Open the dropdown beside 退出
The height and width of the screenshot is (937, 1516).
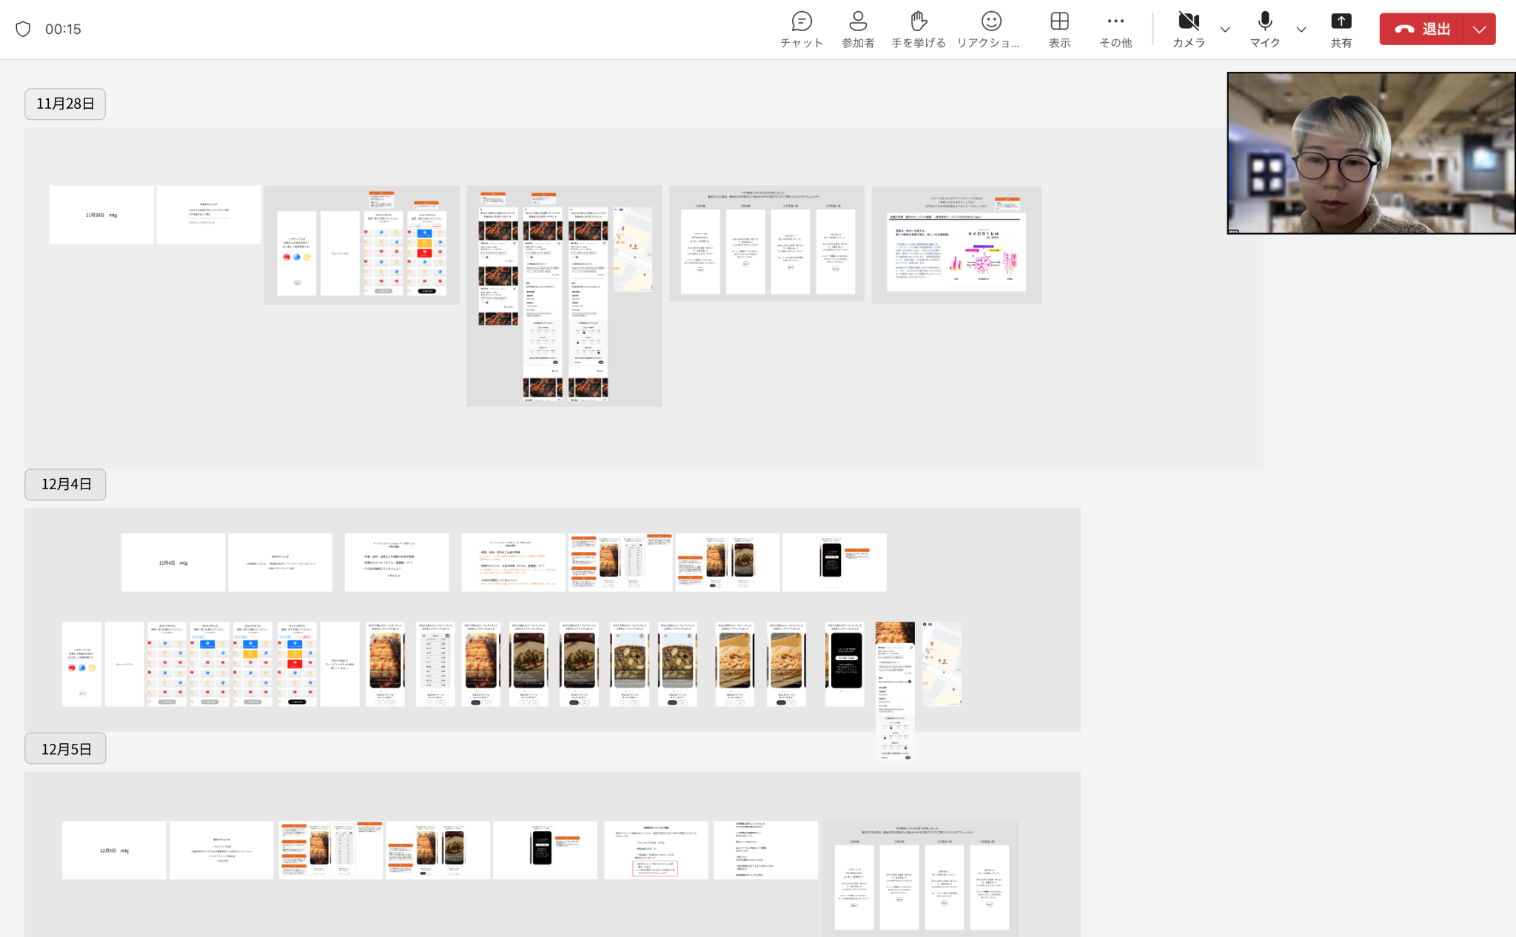click(1479, 30)
